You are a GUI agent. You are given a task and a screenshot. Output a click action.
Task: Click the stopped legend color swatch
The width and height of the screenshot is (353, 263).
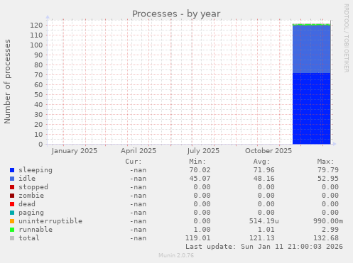[x=12, y=187]
